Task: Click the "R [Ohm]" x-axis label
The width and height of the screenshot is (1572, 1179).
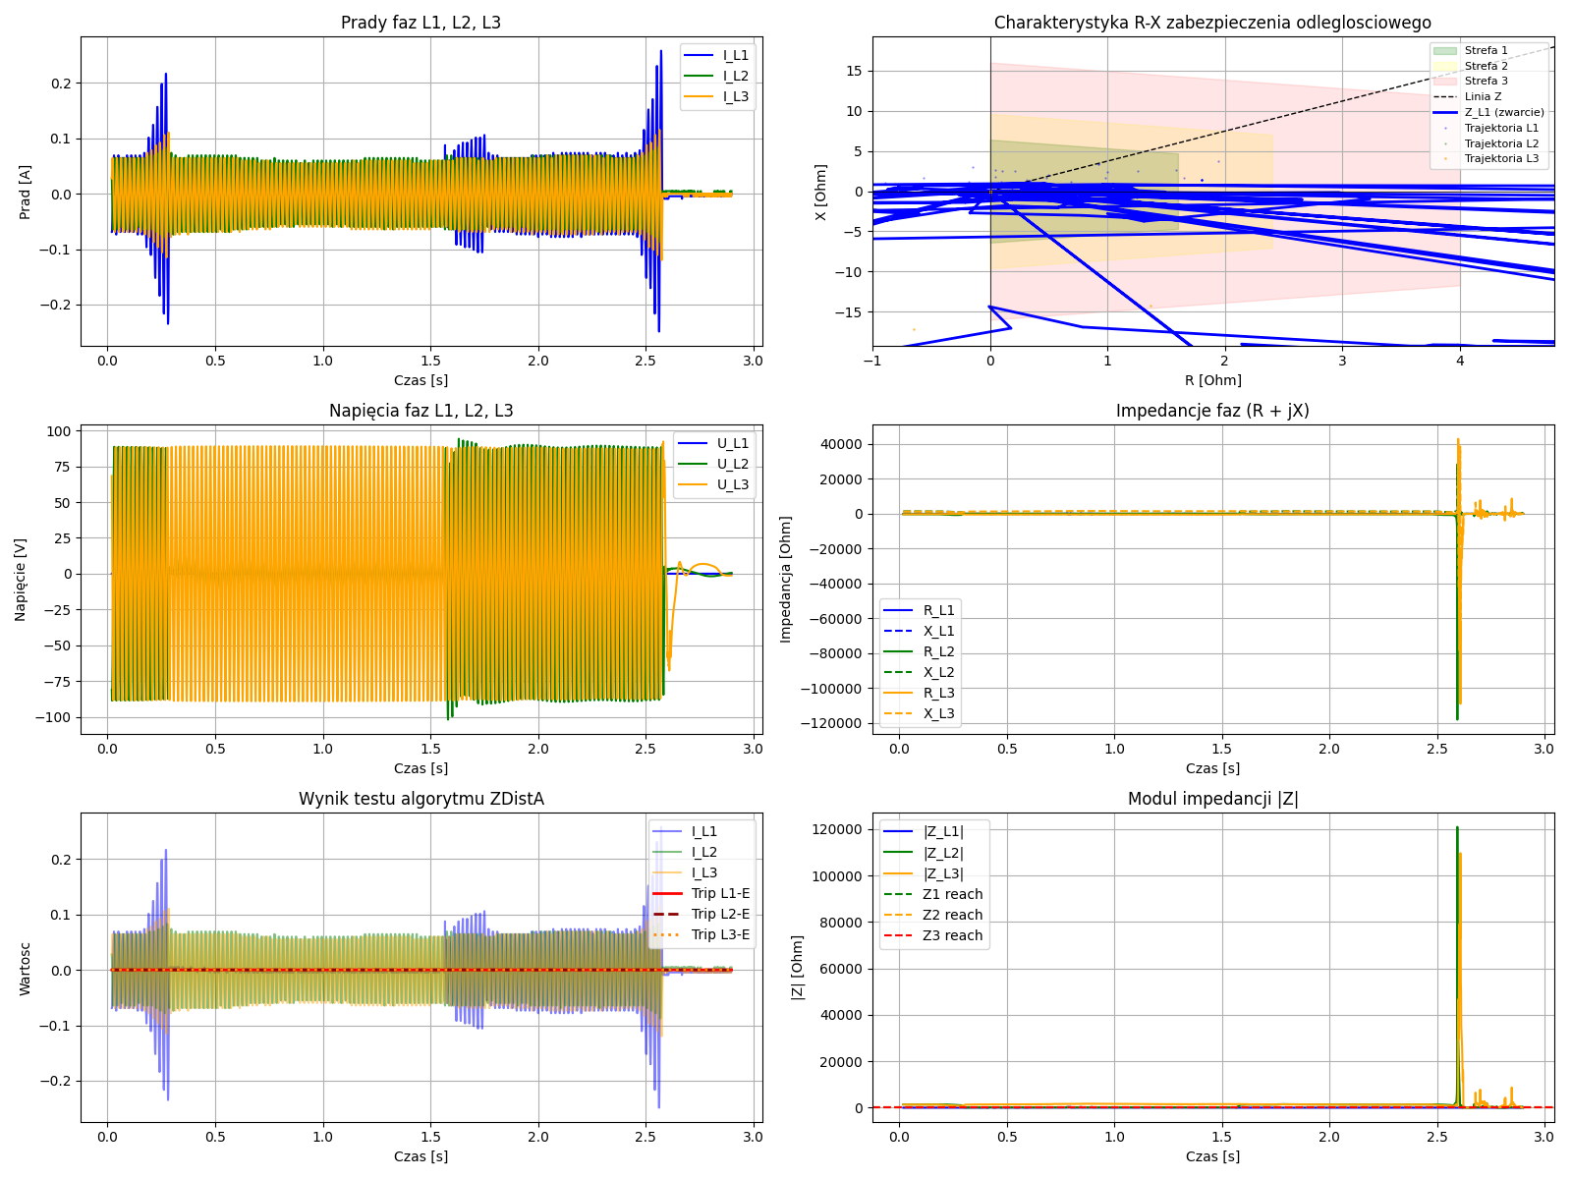Action: [1212, 380]
